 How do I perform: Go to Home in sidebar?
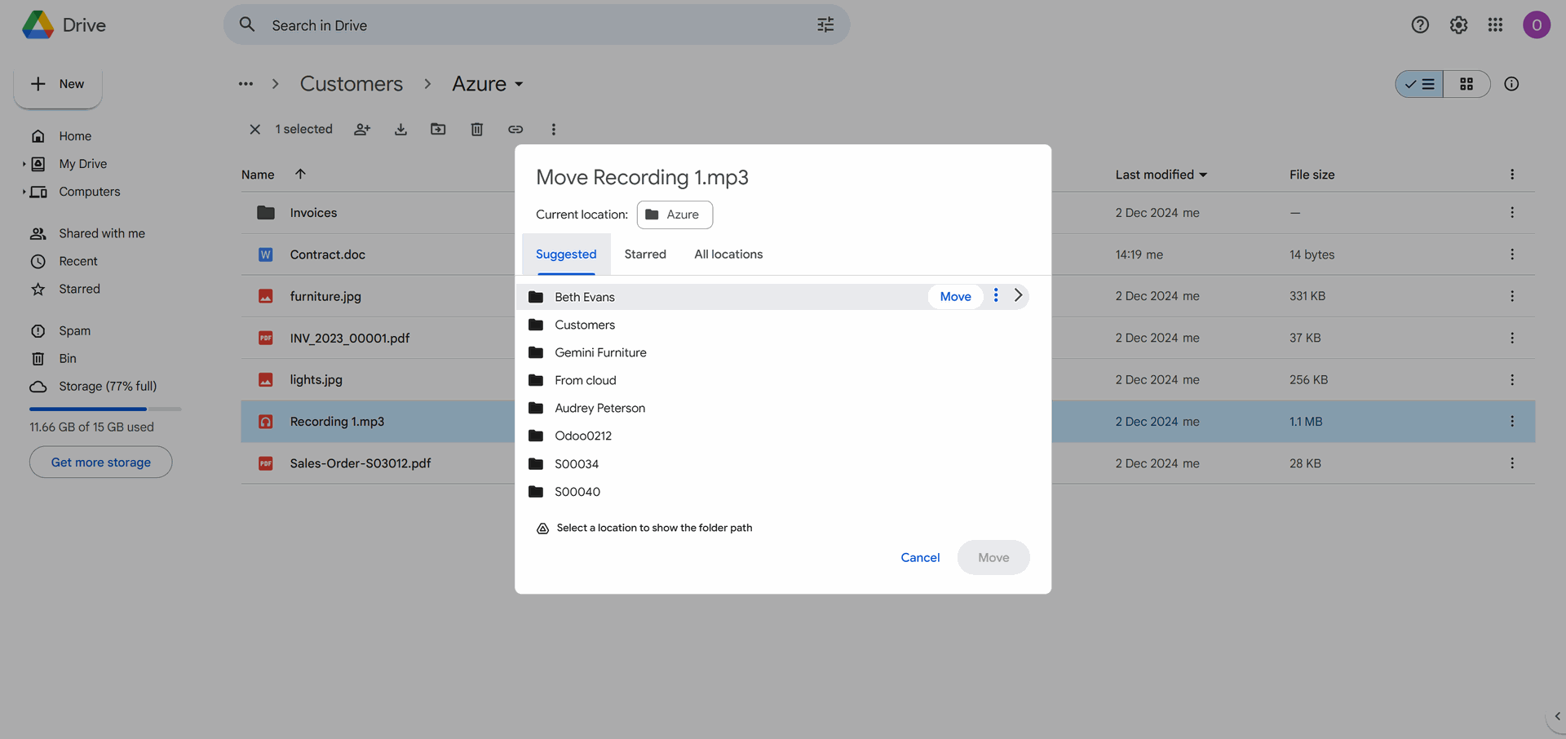tap(75, 136)
